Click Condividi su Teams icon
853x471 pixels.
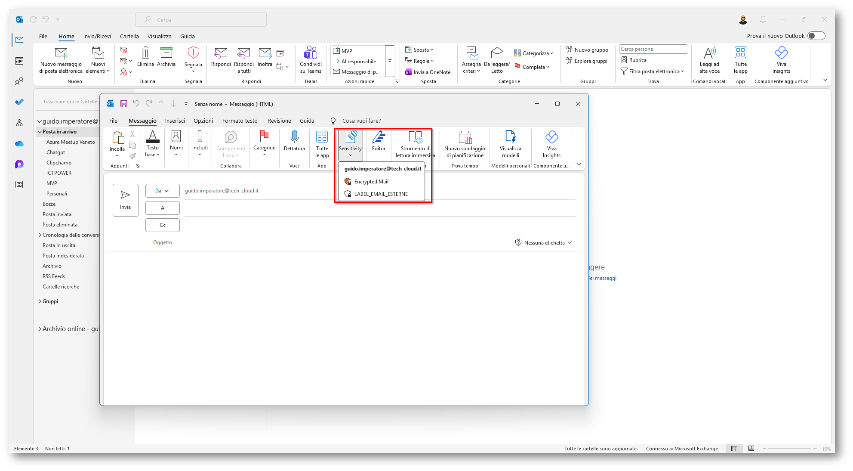[x=310, y=53]
